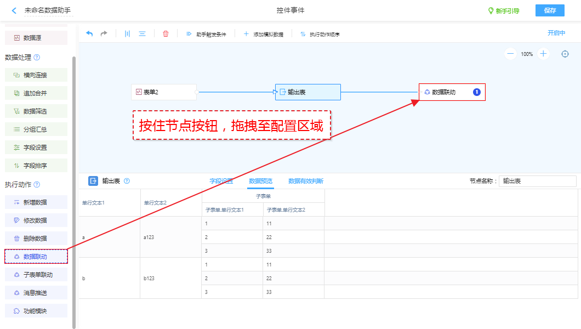Click the zoom out minus button

pyautogui.click(x=510, y=54)
